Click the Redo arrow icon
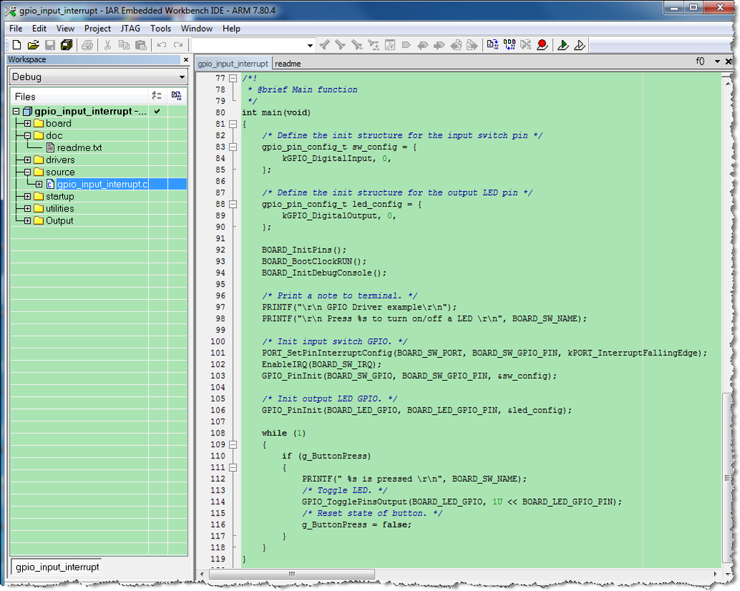 pos(178,45)
